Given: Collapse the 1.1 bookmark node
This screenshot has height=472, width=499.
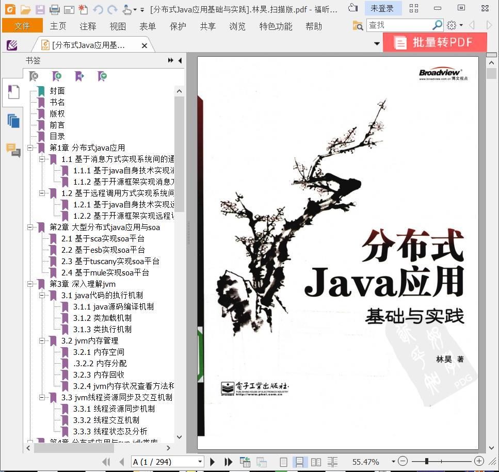Looking at the screenshot, I should point(42,159).
